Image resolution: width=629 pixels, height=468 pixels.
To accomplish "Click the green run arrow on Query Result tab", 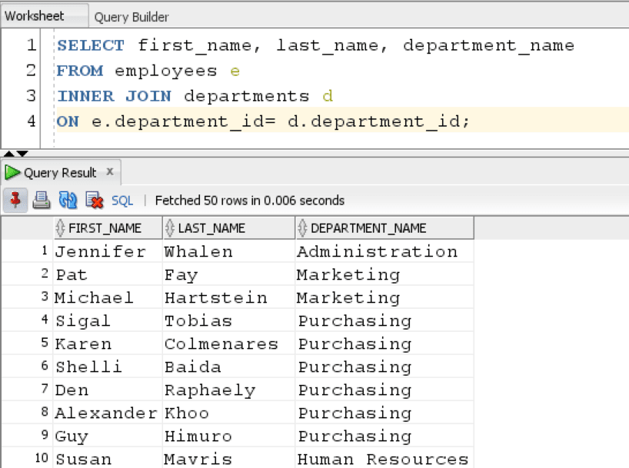I will [12, 172].
